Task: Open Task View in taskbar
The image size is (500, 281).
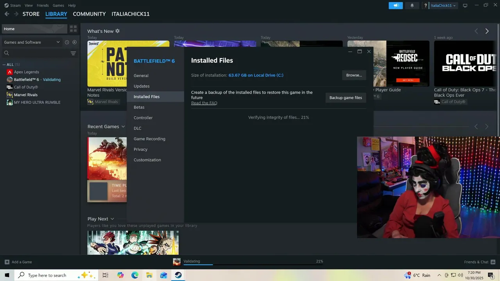Action: click(105, 275)
